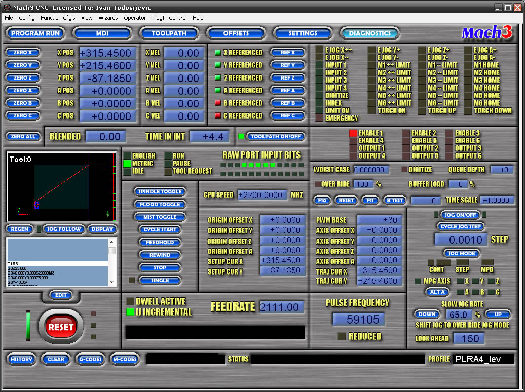
Task: Click the F11 override button
Action: click(370, 200)
